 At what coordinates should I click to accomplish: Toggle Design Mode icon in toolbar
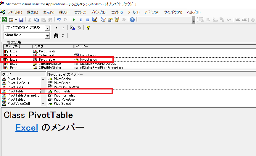coord(95,20)
